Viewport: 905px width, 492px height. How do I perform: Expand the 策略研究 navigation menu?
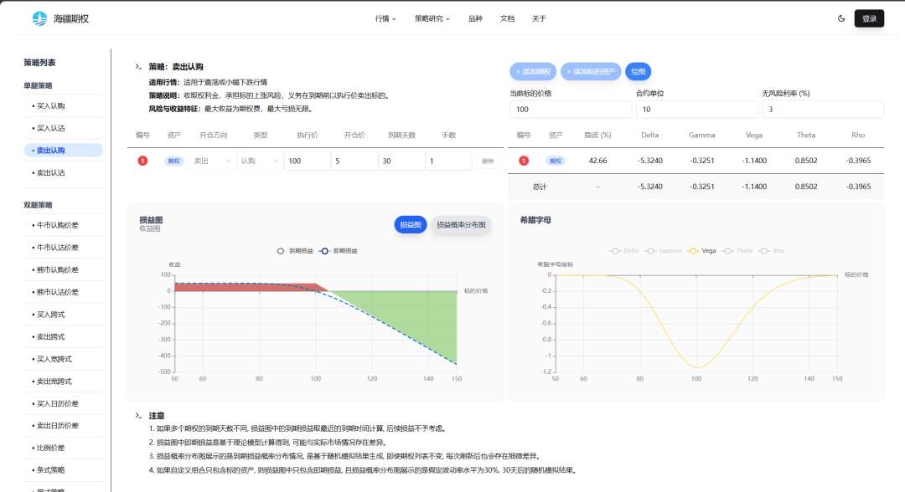coord(432,18)
